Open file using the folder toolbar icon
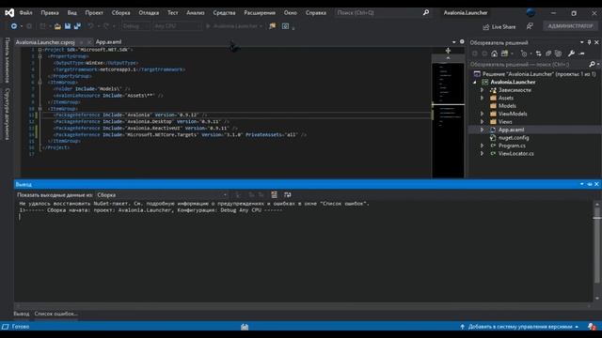This screenshot has height=338, width=602. click(x=57, y=26)
